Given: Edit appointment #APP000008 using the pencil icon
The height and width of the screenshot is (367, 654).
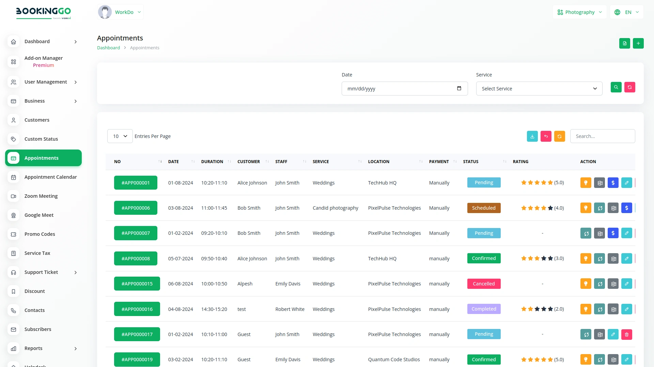Looking at the screenshot, I should coord(626,258).
